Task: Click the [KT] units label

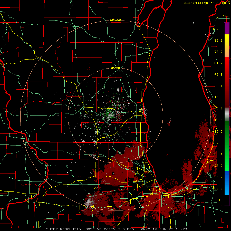Action: point(219,18)
